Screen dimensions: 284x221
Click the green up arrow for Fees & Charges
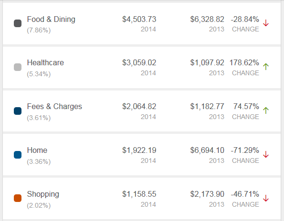[x=266, y=110]
